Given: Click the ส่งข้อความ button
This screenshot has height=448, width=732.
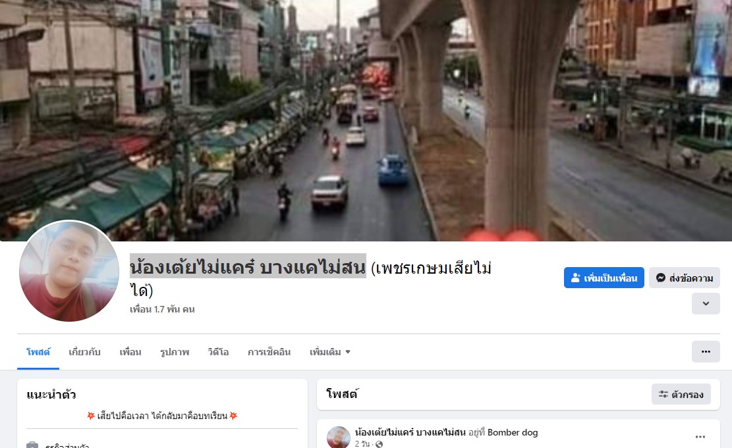Looking at the screenshot, I should click(x=684, y=278).
